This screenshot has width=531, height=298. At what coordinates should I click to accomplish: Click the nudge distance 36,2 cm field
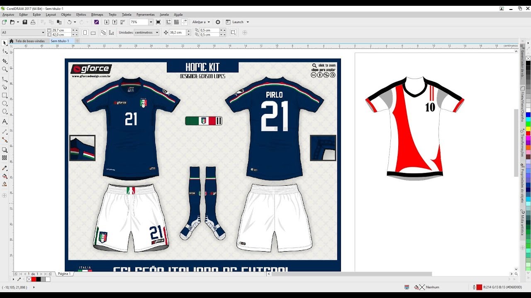(x=177, y=32)
